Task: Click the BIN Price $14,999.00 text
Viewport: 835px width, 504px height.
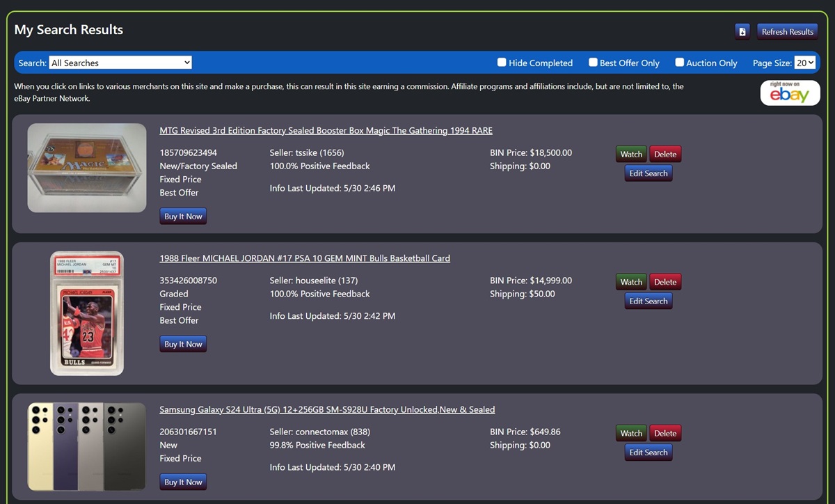Action: coord(531,280)
